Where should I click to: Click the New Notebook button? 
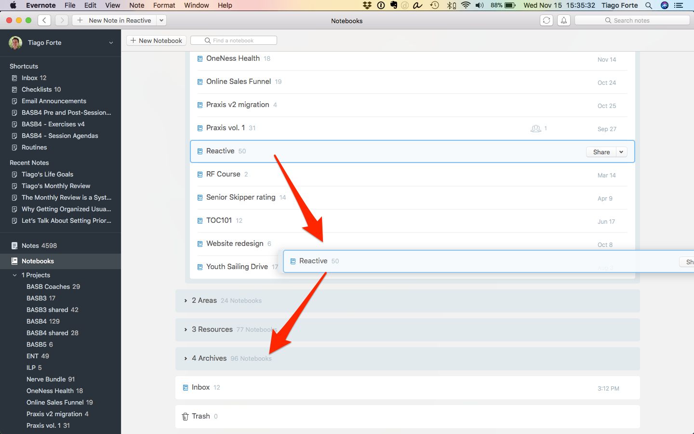pos(157,41)
